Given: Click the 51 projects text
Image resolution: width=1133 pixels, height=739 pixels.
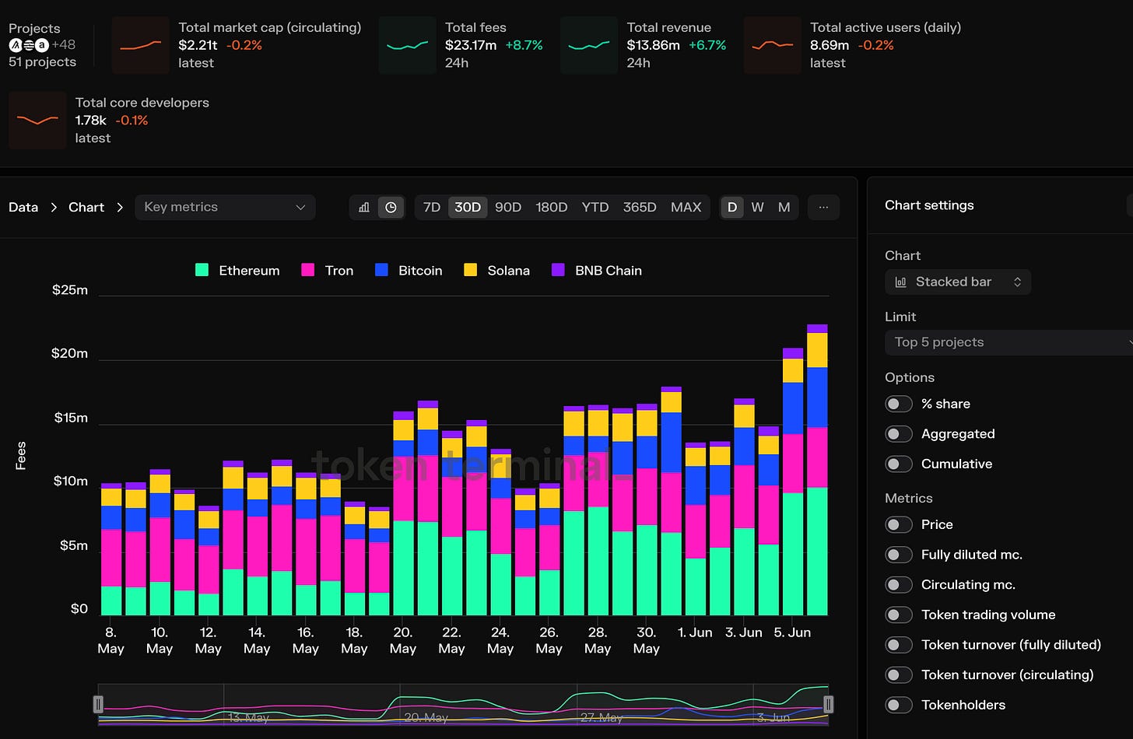Looking at the screenshot, I should (x=43, y=62).
